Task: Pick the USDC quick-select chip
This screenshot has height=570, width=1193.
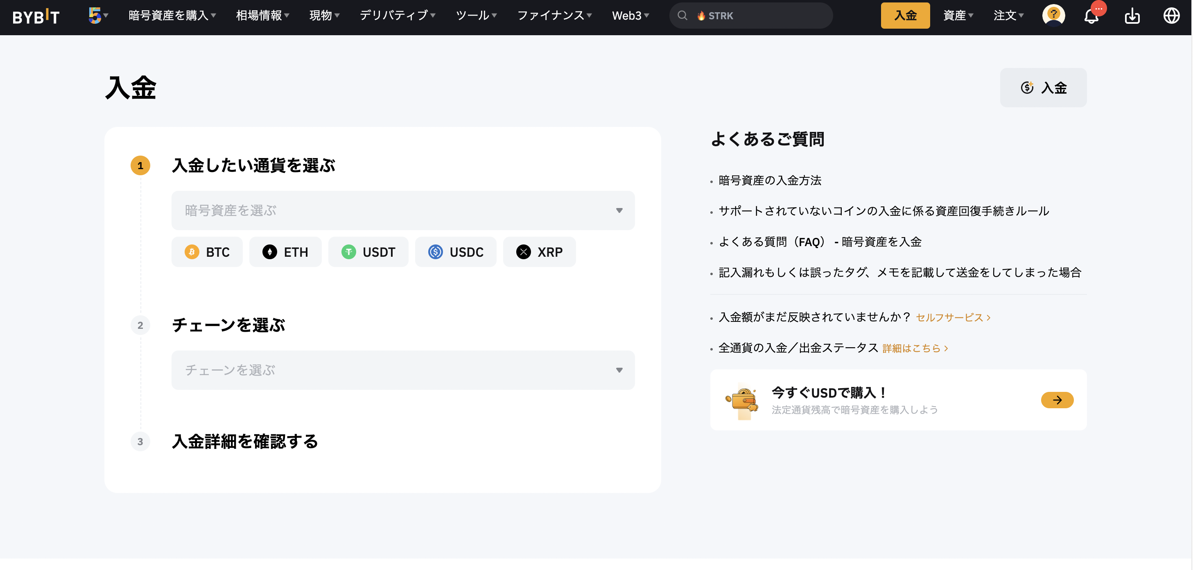Action: click(x=455, y=252)
